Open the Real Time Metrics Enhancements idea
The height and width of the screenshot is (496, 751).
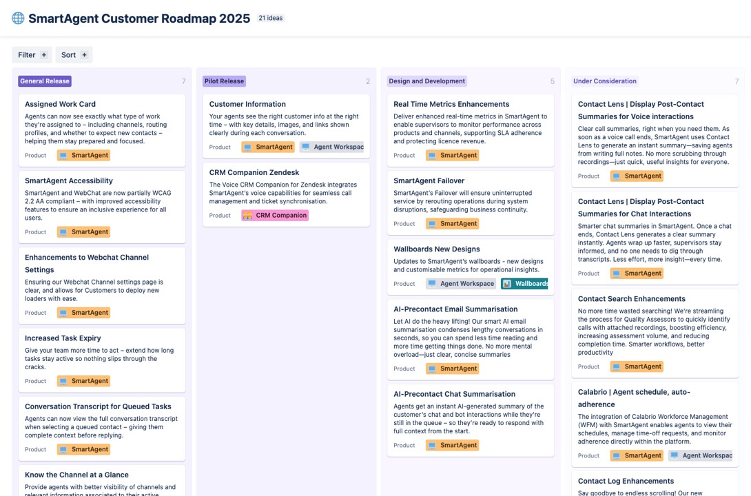coord(451,104)
